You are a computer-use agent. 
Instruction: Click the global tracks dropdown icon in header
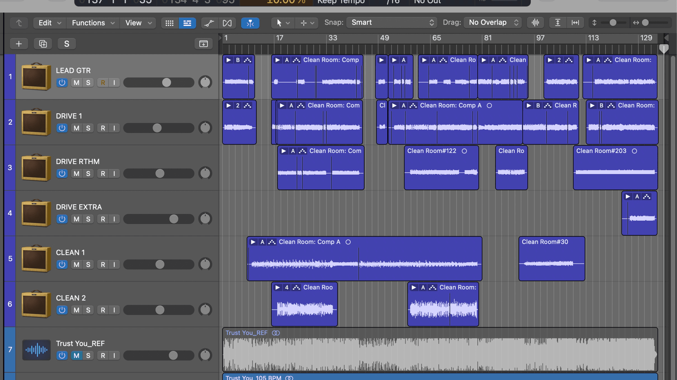(x=204, y=44)
